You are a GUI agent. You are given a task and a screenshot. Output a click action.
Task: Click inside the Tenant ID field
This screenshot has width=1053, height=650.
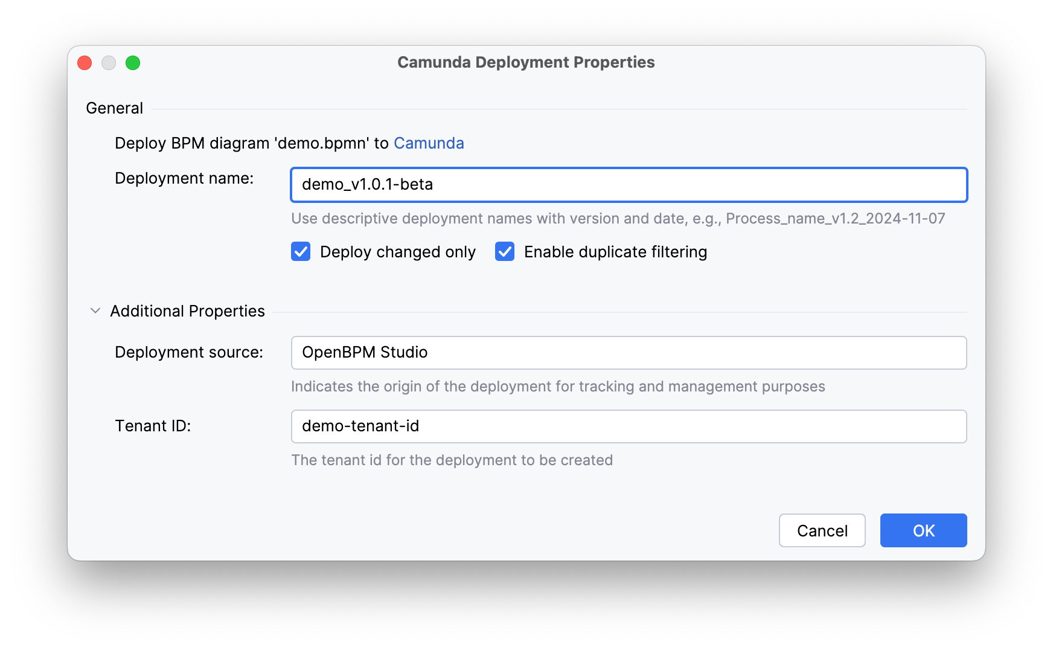[628, 426]
